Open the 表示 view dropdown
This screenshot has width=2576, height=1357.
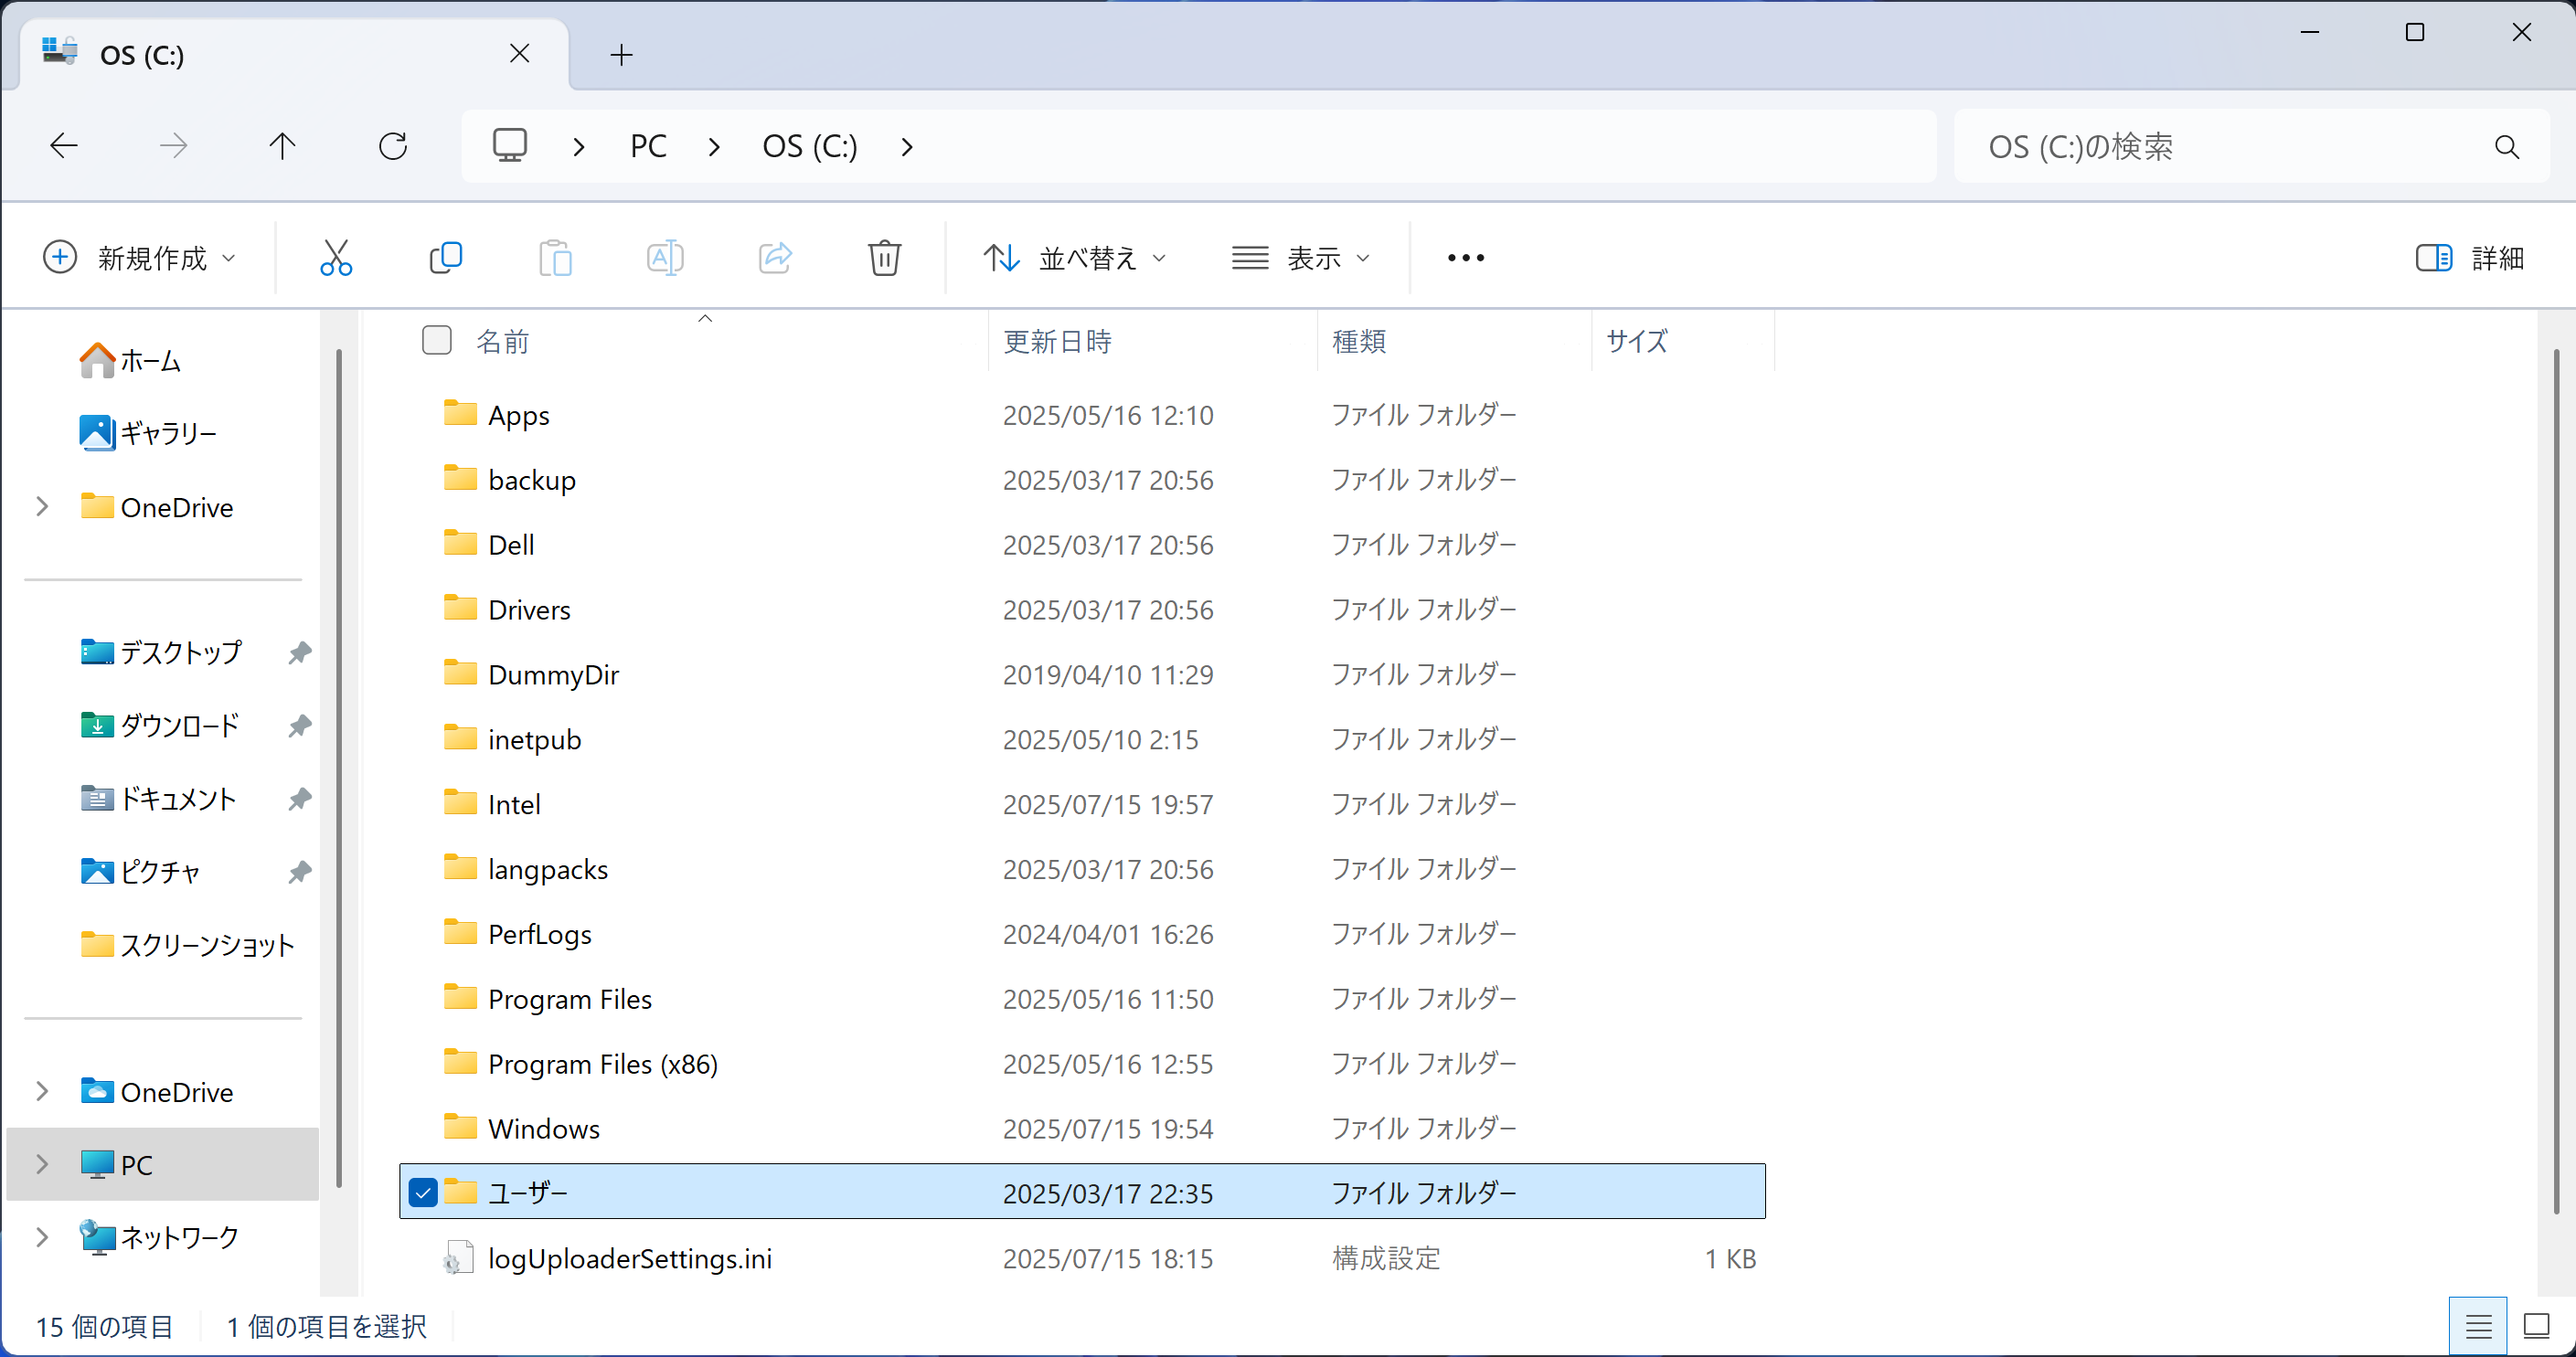pyautogui.click(x=1300, y=258)
